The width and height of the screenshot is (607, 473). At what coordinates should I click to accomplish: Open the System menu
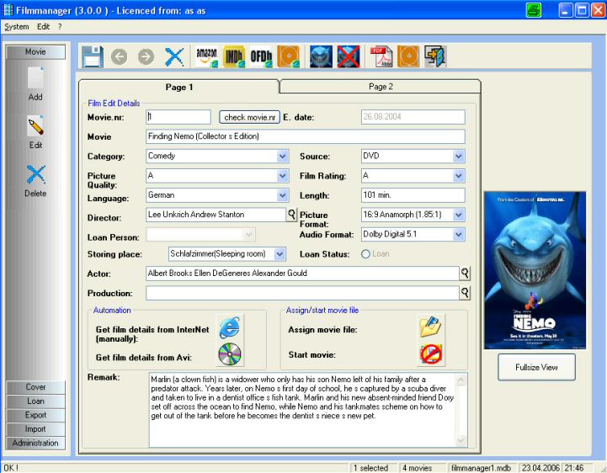(x=16, y=27)
